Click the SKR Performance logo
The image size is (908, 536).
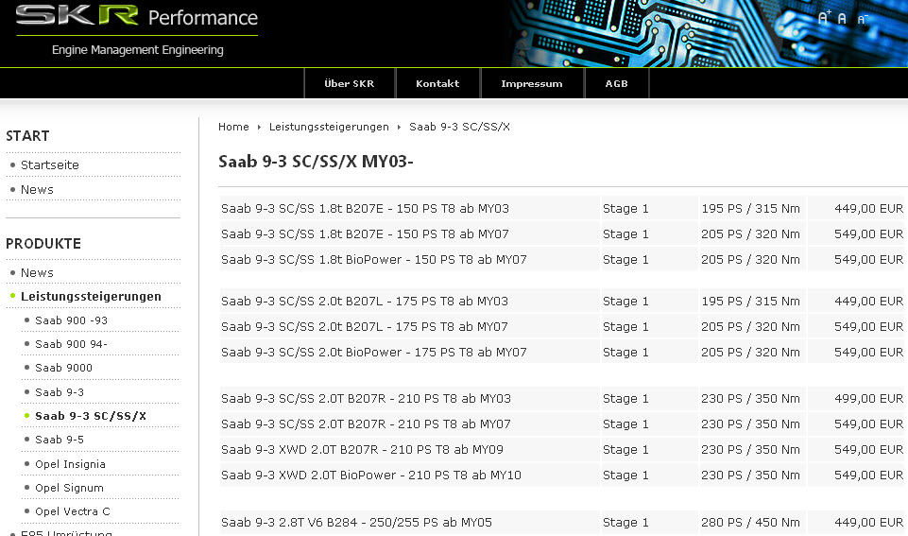click(137, 16)
